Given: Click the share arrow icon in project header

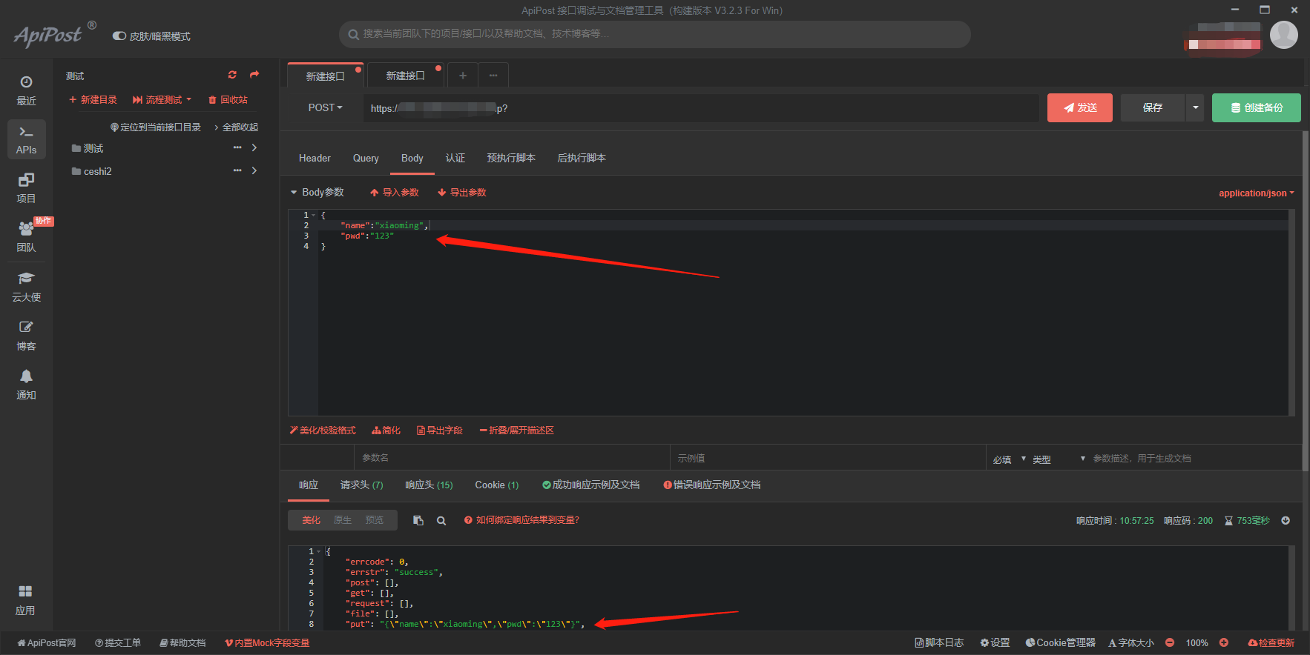Looking at the screenshot, I should tap(254, 75).
